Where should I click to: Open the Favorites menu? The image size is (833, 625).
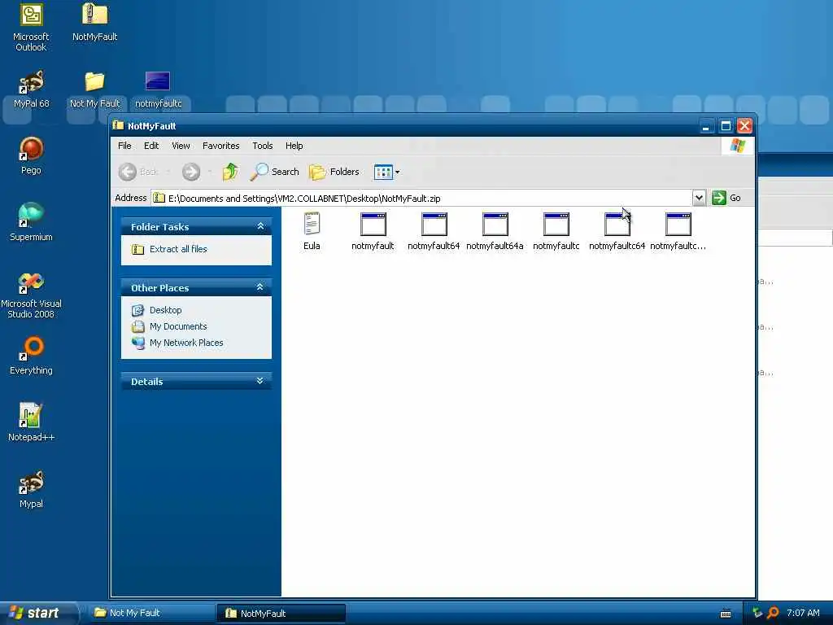221,146
